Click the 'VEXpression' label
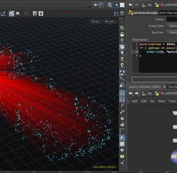This screenshot has width=177, height=173. 140,40
